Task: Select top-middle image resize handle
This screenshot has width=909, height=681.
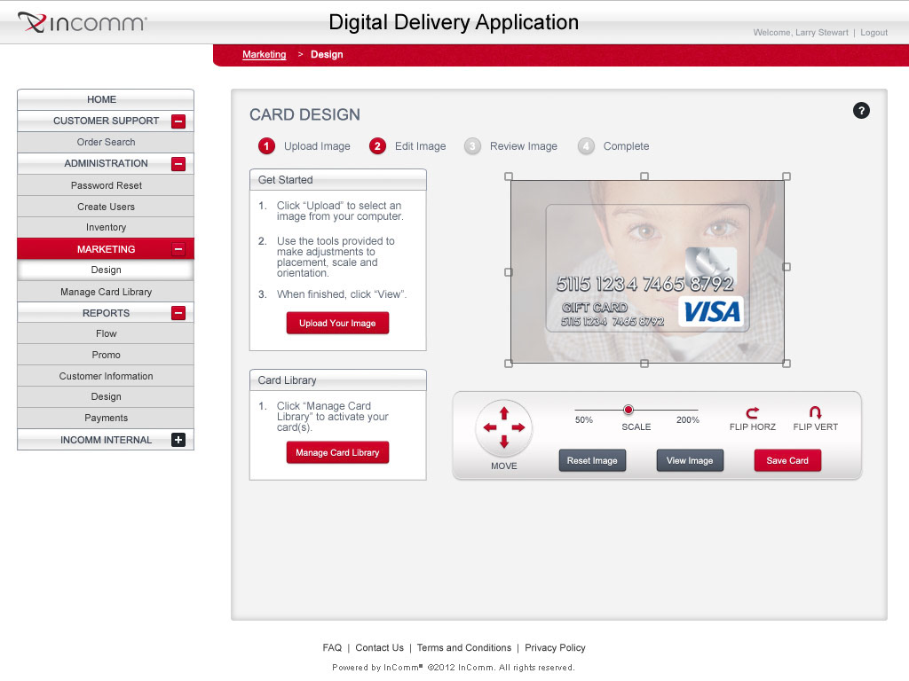Action: tap(644, 176)
